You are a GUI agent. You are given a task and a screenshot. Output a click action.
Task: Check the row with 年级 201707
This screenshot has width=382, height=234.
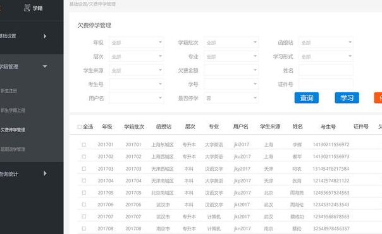click(84, 216)
